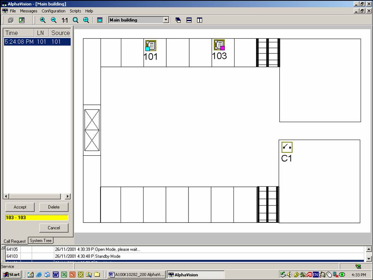Click the zoom in magnifier tool
Screen dimensions: 373x280
point(43,20)
